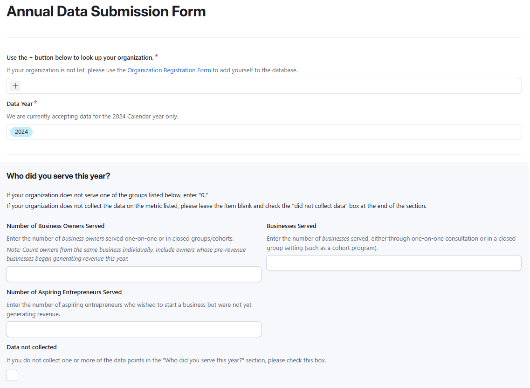The height and width of the screenshot is (388, 530).
Task: Focus the Aspiring Entrepreneurs Served input
Action: pyautogui.click(x=134, y=329)
